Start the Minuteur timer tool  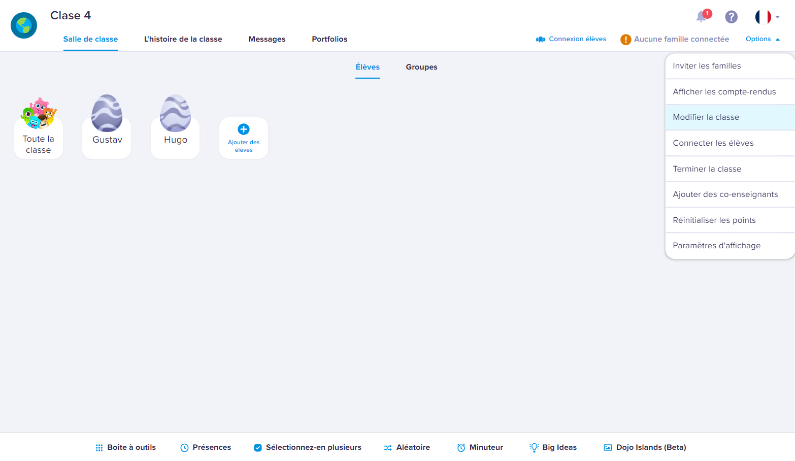pyautogui.click(x=479, y=447)
